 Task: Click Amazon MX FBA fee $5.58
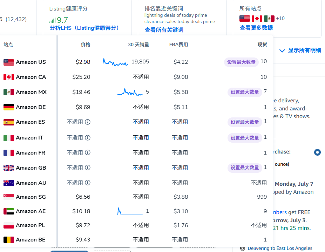point(181,92)
